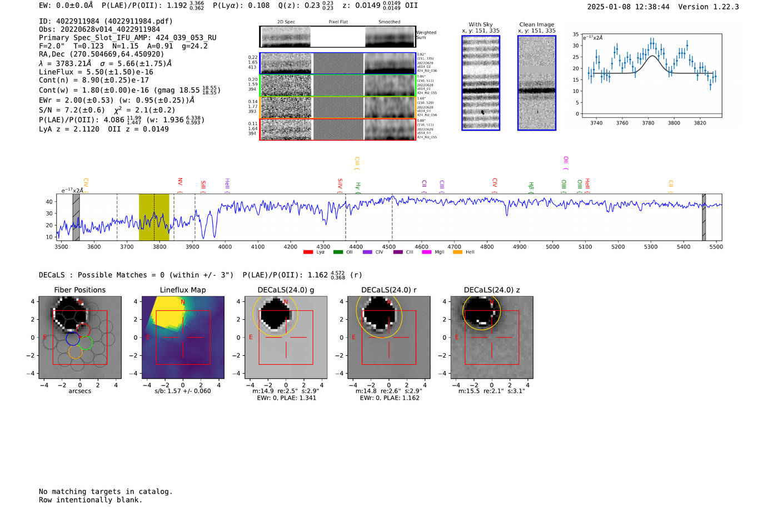Click the magenta OII label above the spectrum
This screenshot has width=778, height=530.
tap(566, 163)
